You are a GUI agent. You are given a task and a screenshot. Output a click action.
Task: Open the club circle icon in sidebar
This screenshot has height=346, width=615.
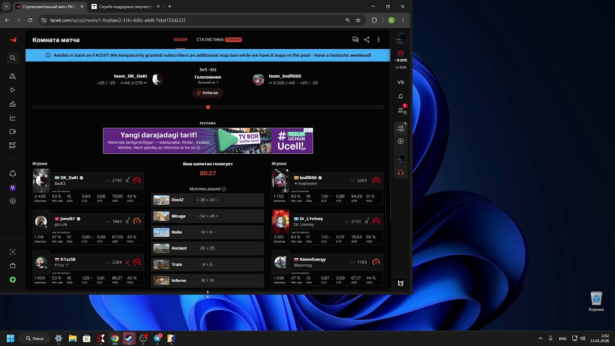pyautogui.click(x=13, y=173)
